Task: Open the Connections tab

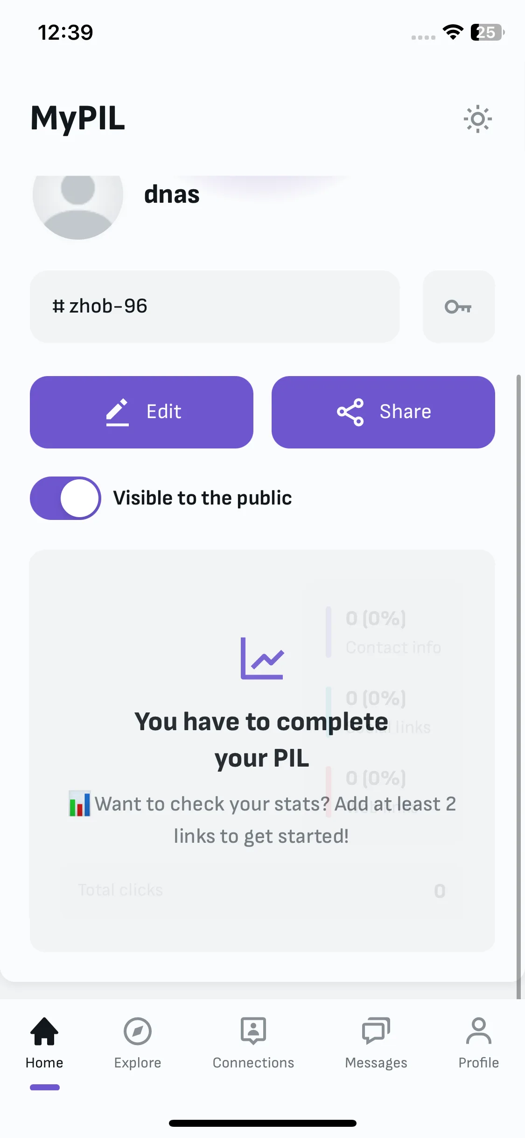Action: [x=253, y=1043]
